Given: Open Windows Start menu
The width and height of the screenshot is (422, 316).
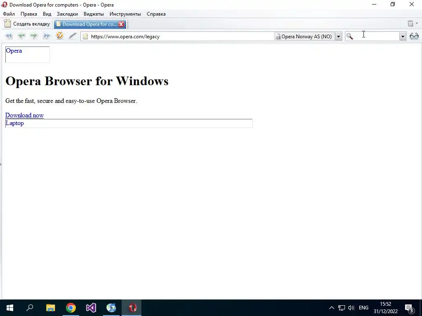Looking at the screenshot, I should (10, 308).
